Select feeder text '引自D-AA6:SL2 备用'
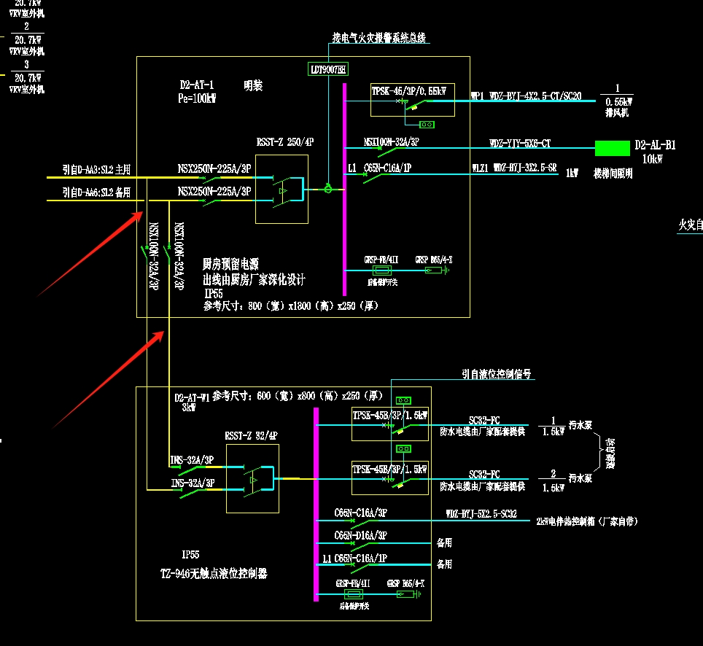 96,192
